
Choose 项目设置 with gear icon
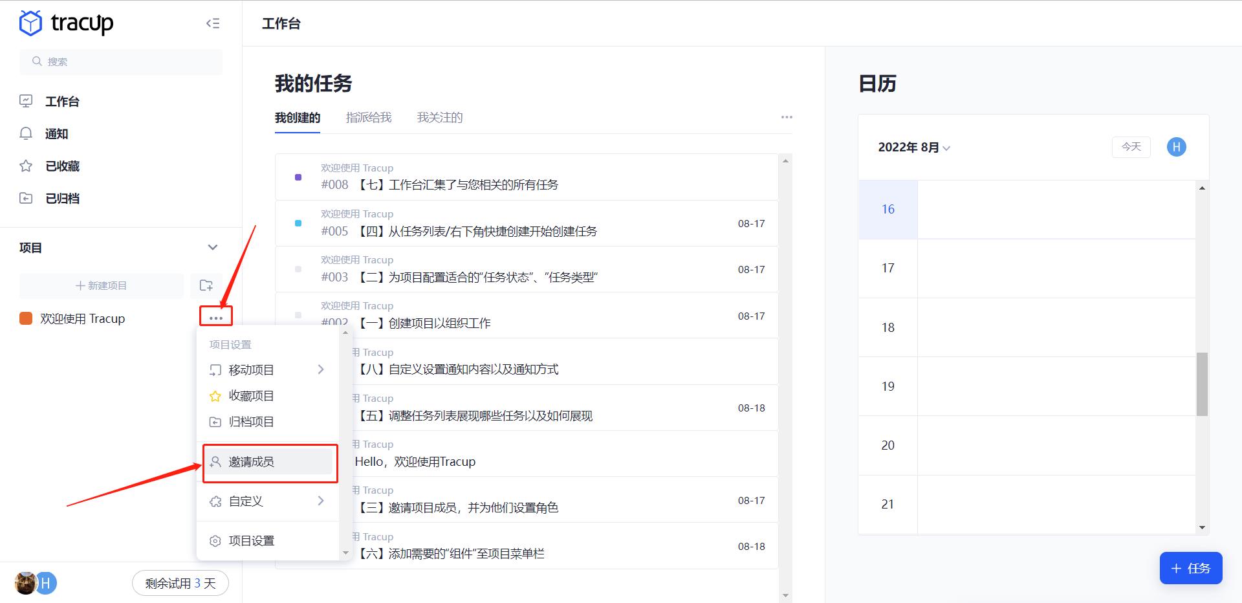(251, 540)
